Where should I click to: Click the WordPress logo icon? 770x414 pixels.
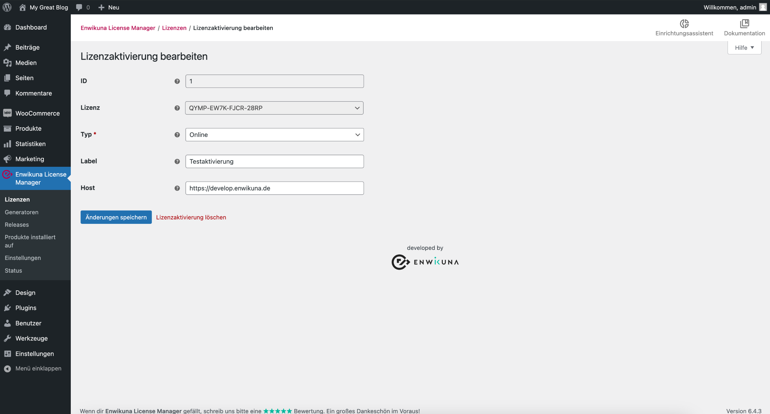(x=7, y=7)
